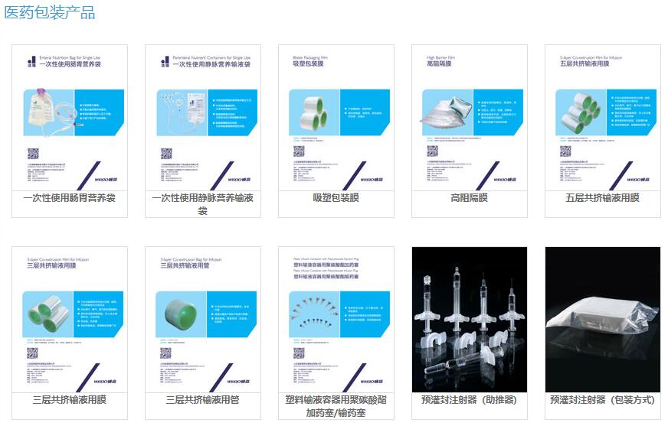Image resolution: width=668 pixels, height=426 pixels.
Task: Click the WEGO logo on 肠胃营养袋 brochure
Action: point(106,180)
